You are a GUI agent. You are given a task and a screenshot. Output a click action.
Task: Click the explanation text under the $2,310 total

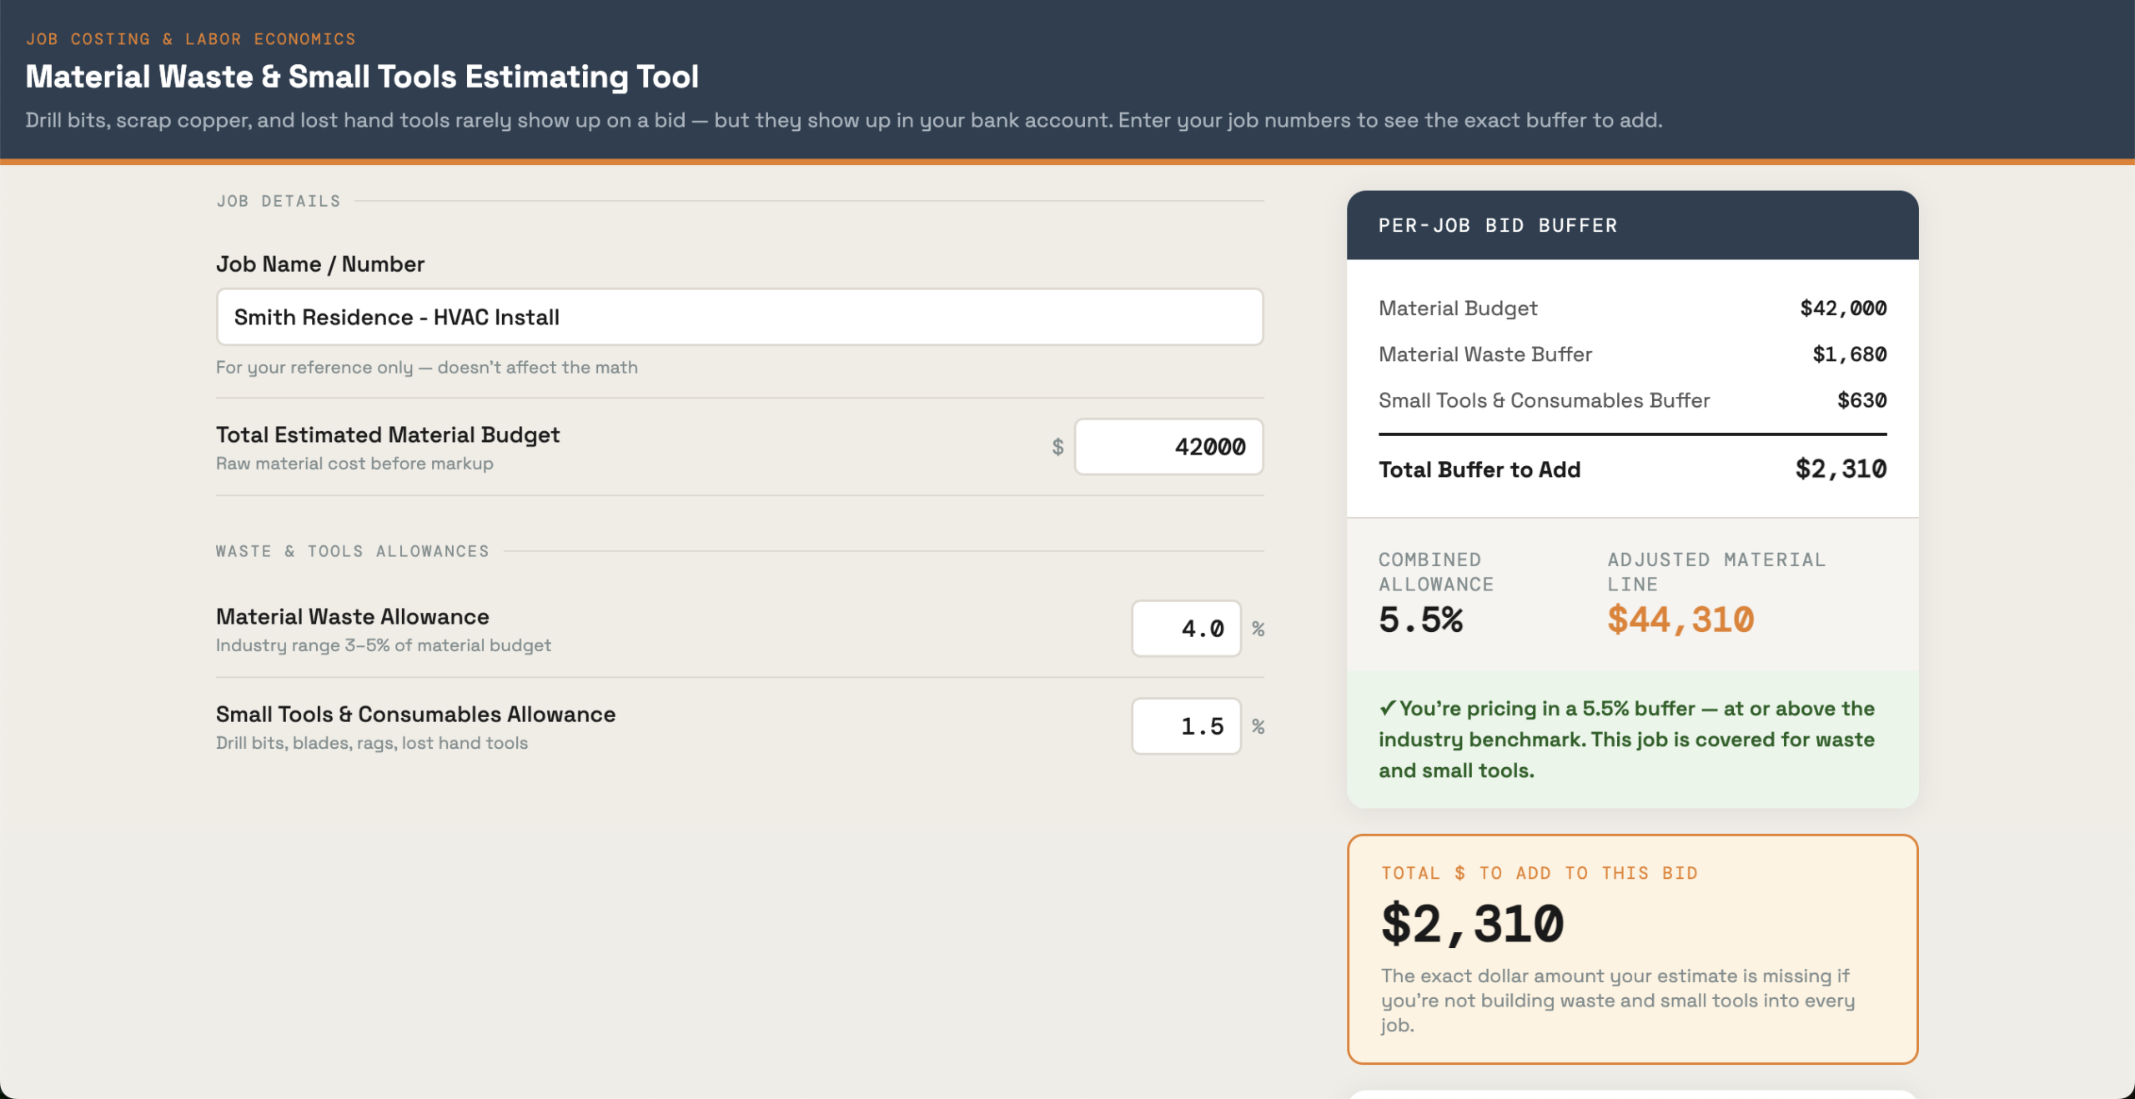coord(1618,1001)
